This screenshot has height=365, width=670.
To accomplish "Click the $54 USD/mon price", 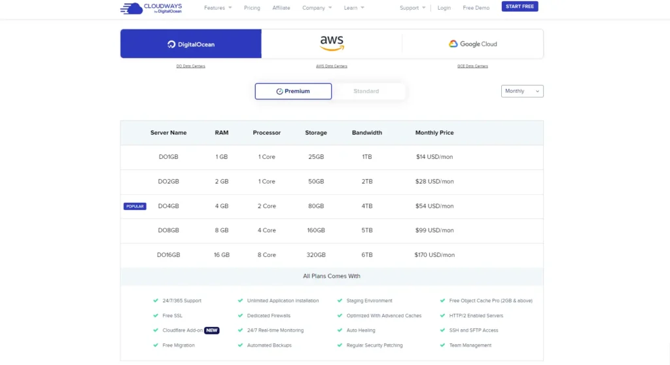I will [x=434, y=206].
